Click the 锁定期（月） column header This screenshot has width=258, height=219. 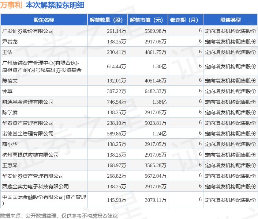[186, 20]
